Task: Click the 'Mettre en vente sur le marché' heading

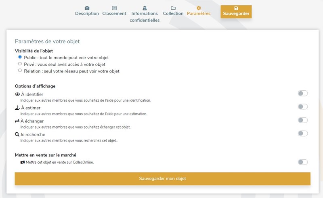Action: pyautogui.click(x=46, y=155)
